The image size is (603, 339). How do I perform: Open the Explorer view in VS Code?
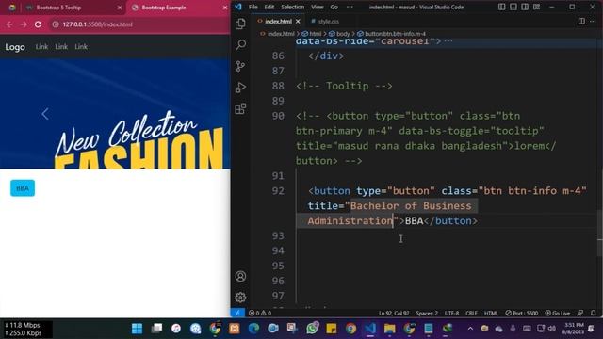[241, 24]
